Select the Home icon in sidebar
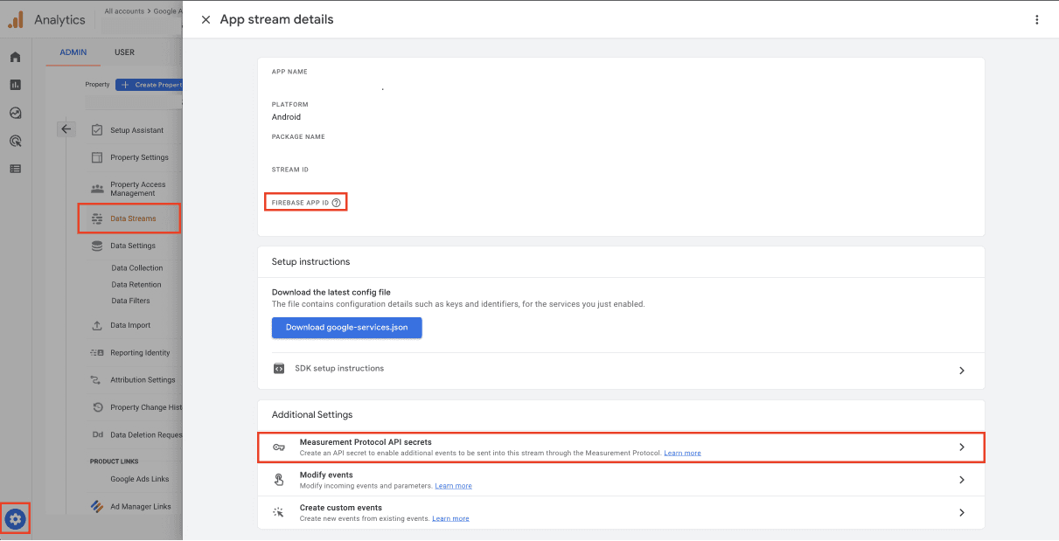This screenshot has width=1059, height=541. 15,56
